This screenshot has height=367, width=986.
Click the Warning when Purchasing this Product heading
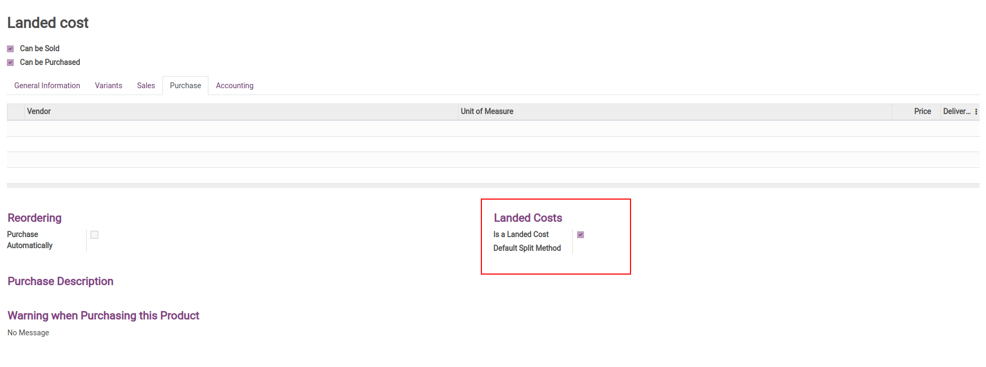pos(103,315)
